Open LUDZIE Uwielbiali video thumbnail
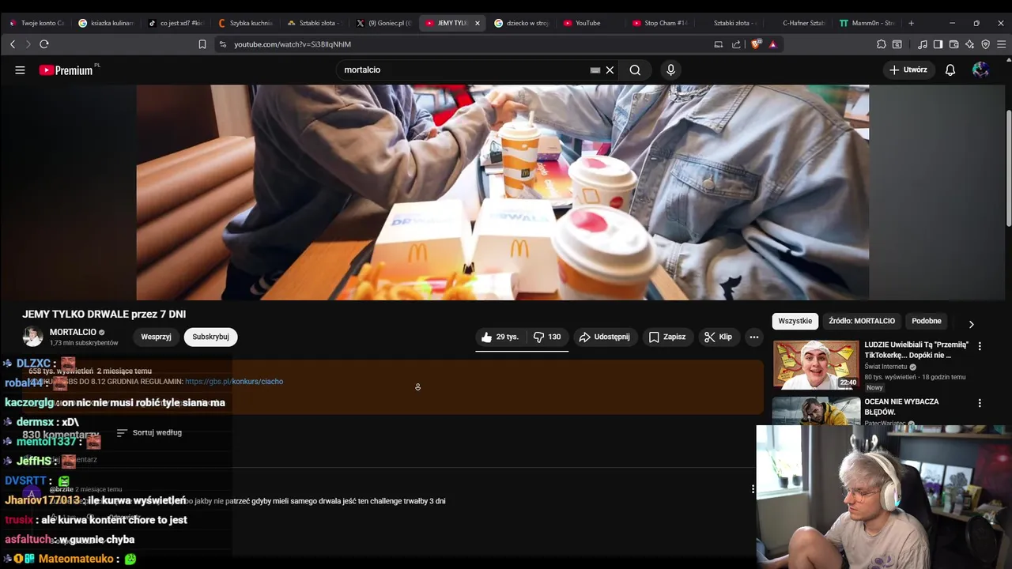 816,365
